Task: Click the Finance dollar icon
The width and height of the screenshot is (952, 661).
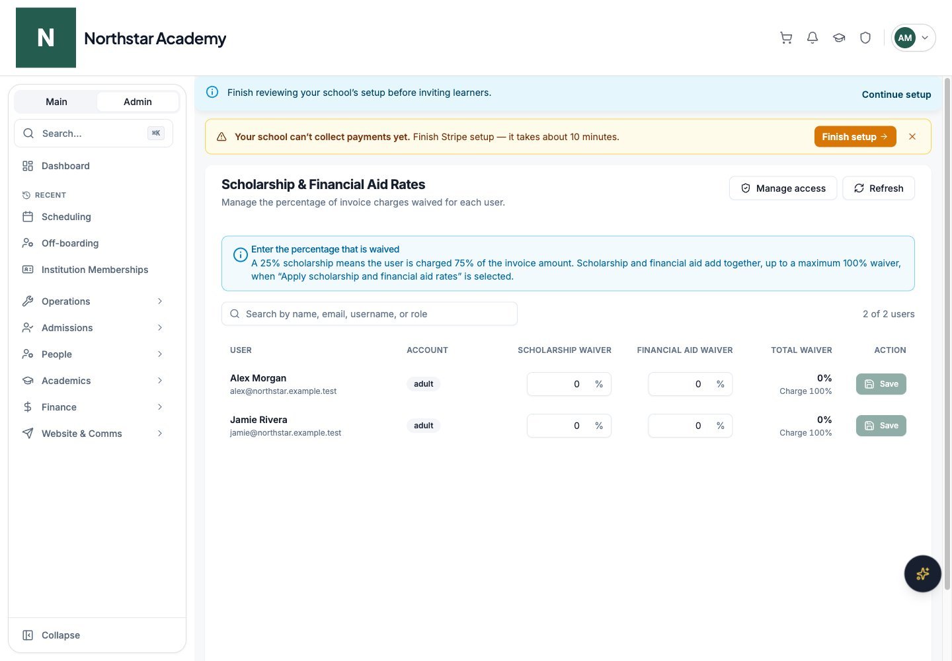Action: click(x=28, y=407)
